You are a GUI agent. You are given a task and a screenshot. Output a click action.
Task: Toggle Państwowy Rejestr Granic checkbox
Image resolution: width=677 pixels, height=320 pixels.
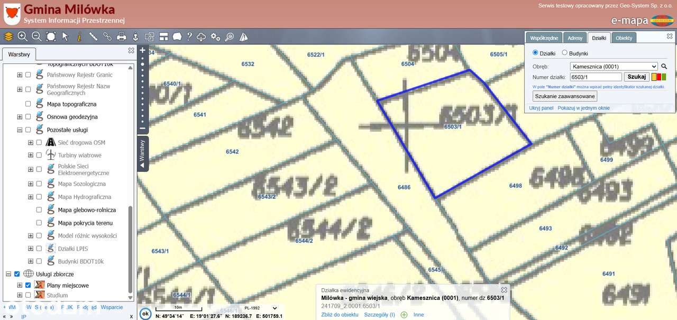[x=28, y=75]
